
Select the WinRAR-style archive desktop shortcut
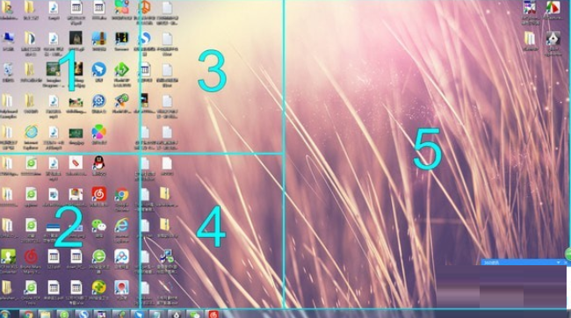98,38
